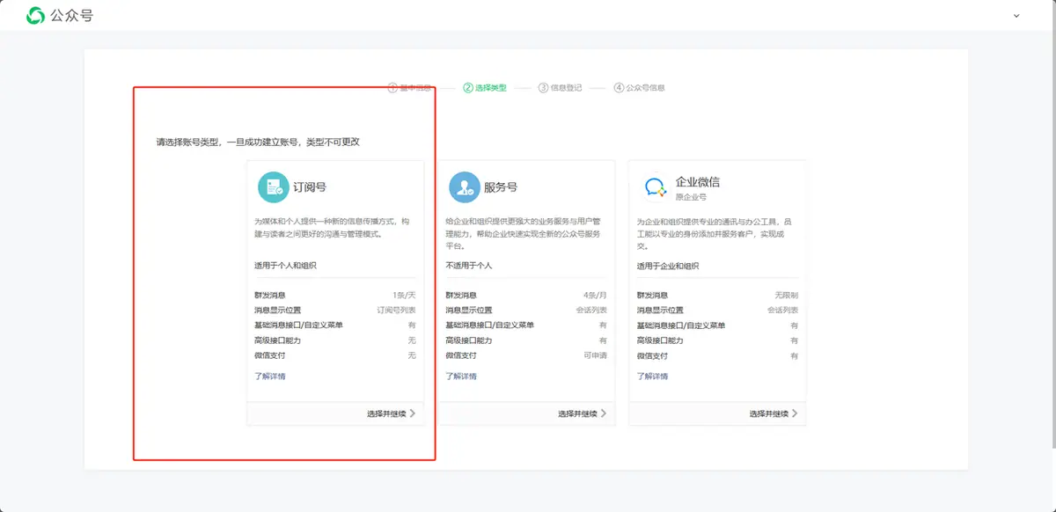Click the 订阅号列表 value

click(x=397, y=311)
